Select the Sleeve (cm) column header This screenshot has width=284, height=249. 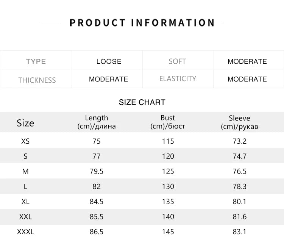click(x=239, y=122)
